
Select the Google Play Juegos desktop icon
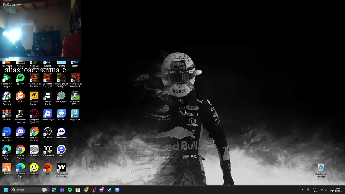(x=7, y=81)
